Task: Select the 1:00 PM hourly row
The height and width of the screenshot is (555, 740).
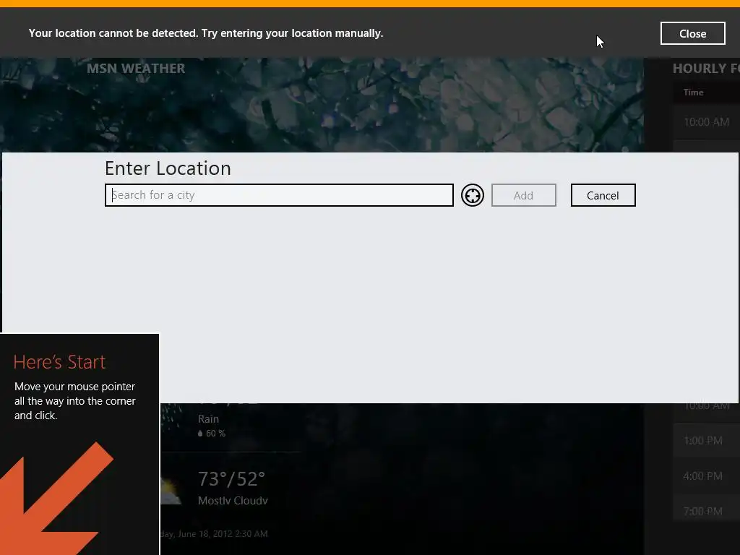Action: [x=706, y=440]
